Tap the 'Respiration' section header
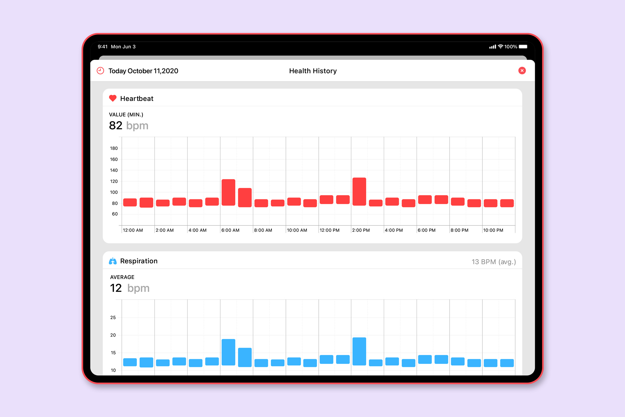Viewport: 625px width, 417px height. pyautogui.click(x=139, y=261)
